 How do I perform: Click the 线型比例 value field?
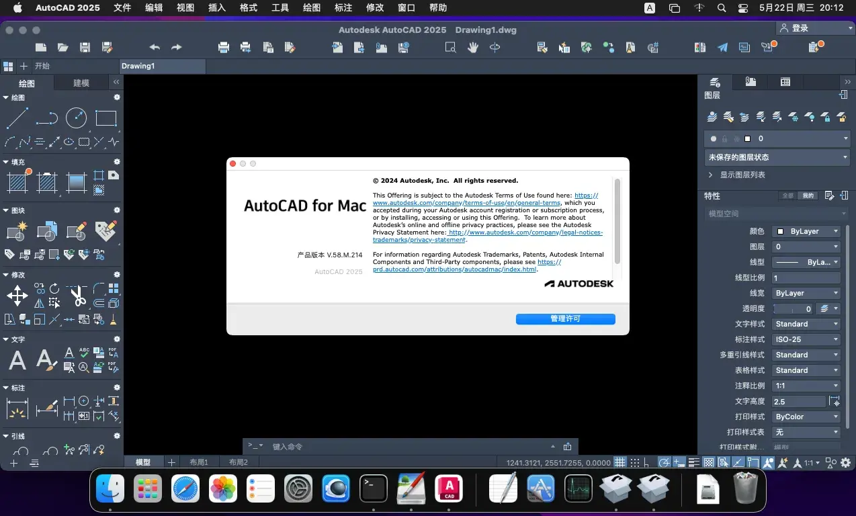point(806,277)
